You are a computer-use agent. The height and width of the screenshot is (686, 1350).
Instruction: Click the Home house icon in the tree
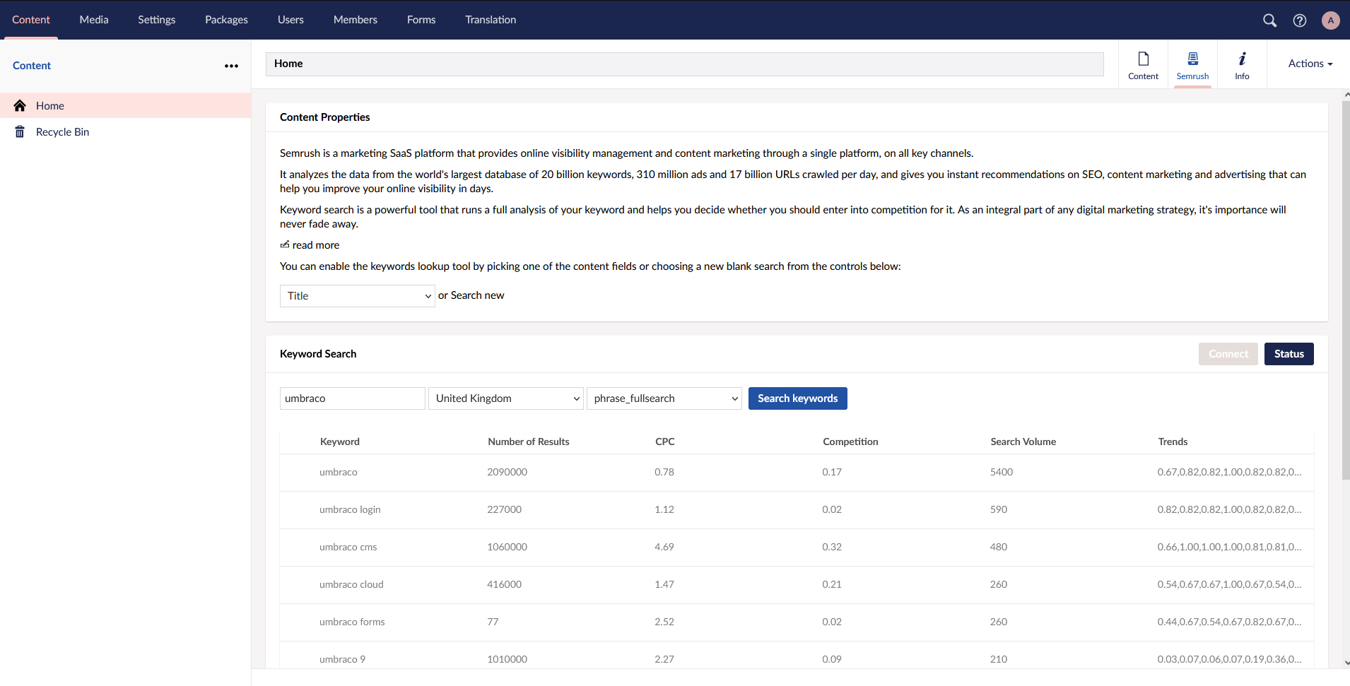click(20, 106)
